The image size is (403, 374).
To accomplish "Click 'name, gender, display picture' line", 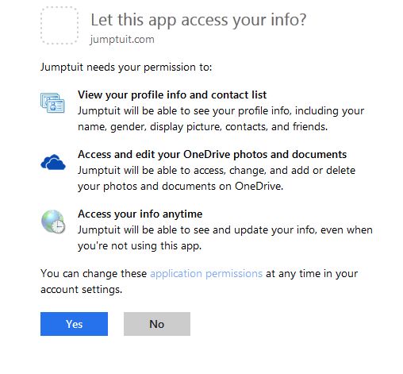I will (202, 127).
